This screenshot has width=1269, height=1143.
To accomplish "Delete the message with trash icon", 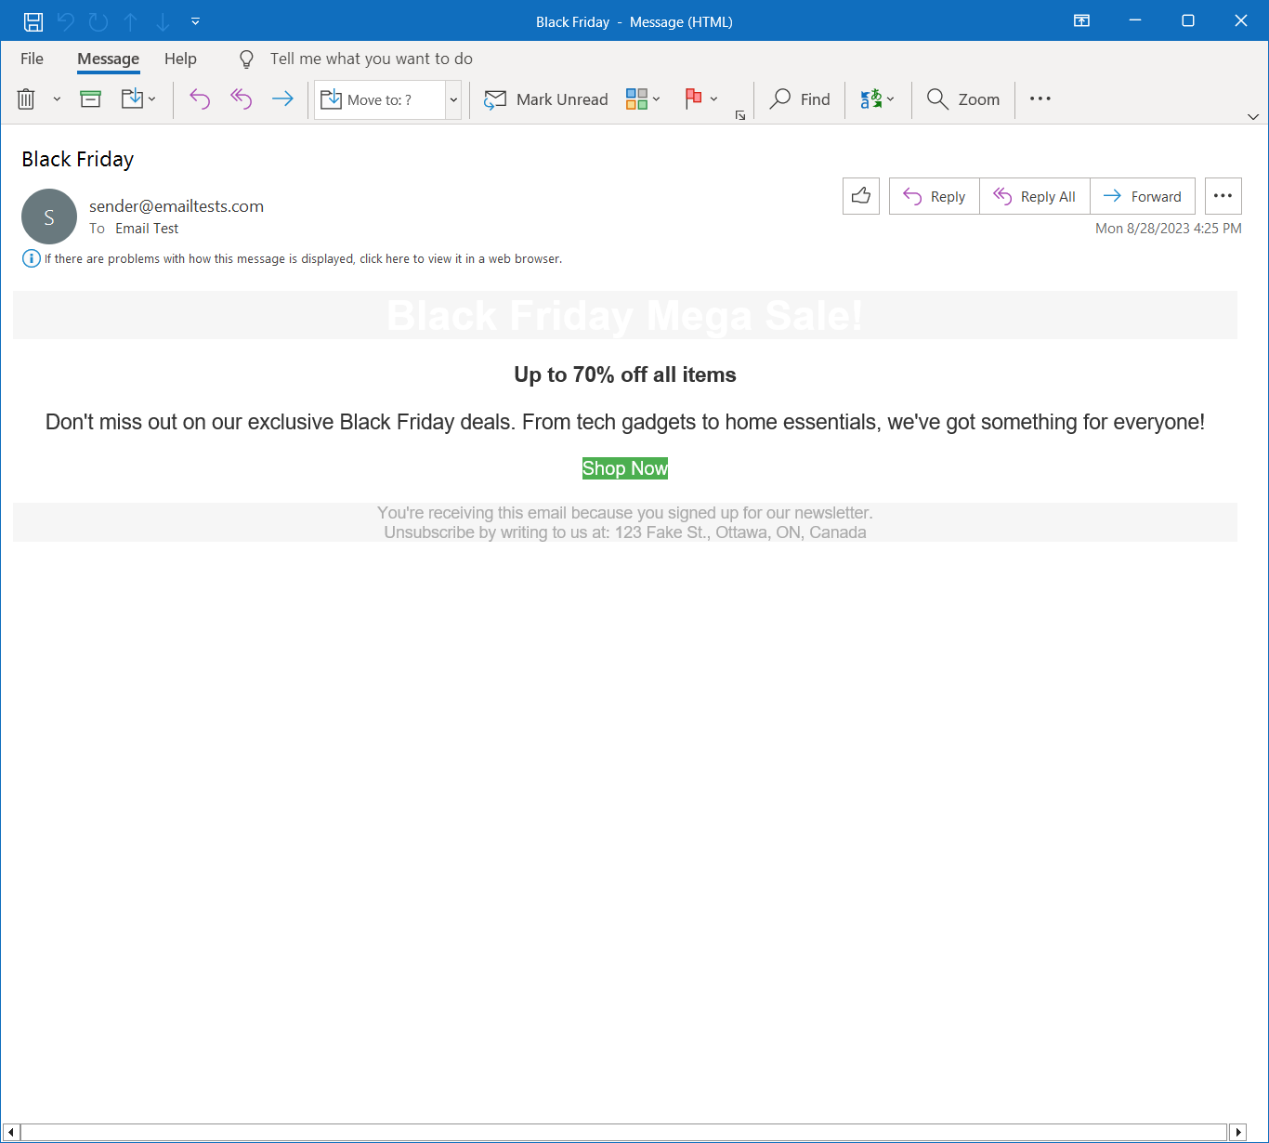I will click(x=26, y=99).
